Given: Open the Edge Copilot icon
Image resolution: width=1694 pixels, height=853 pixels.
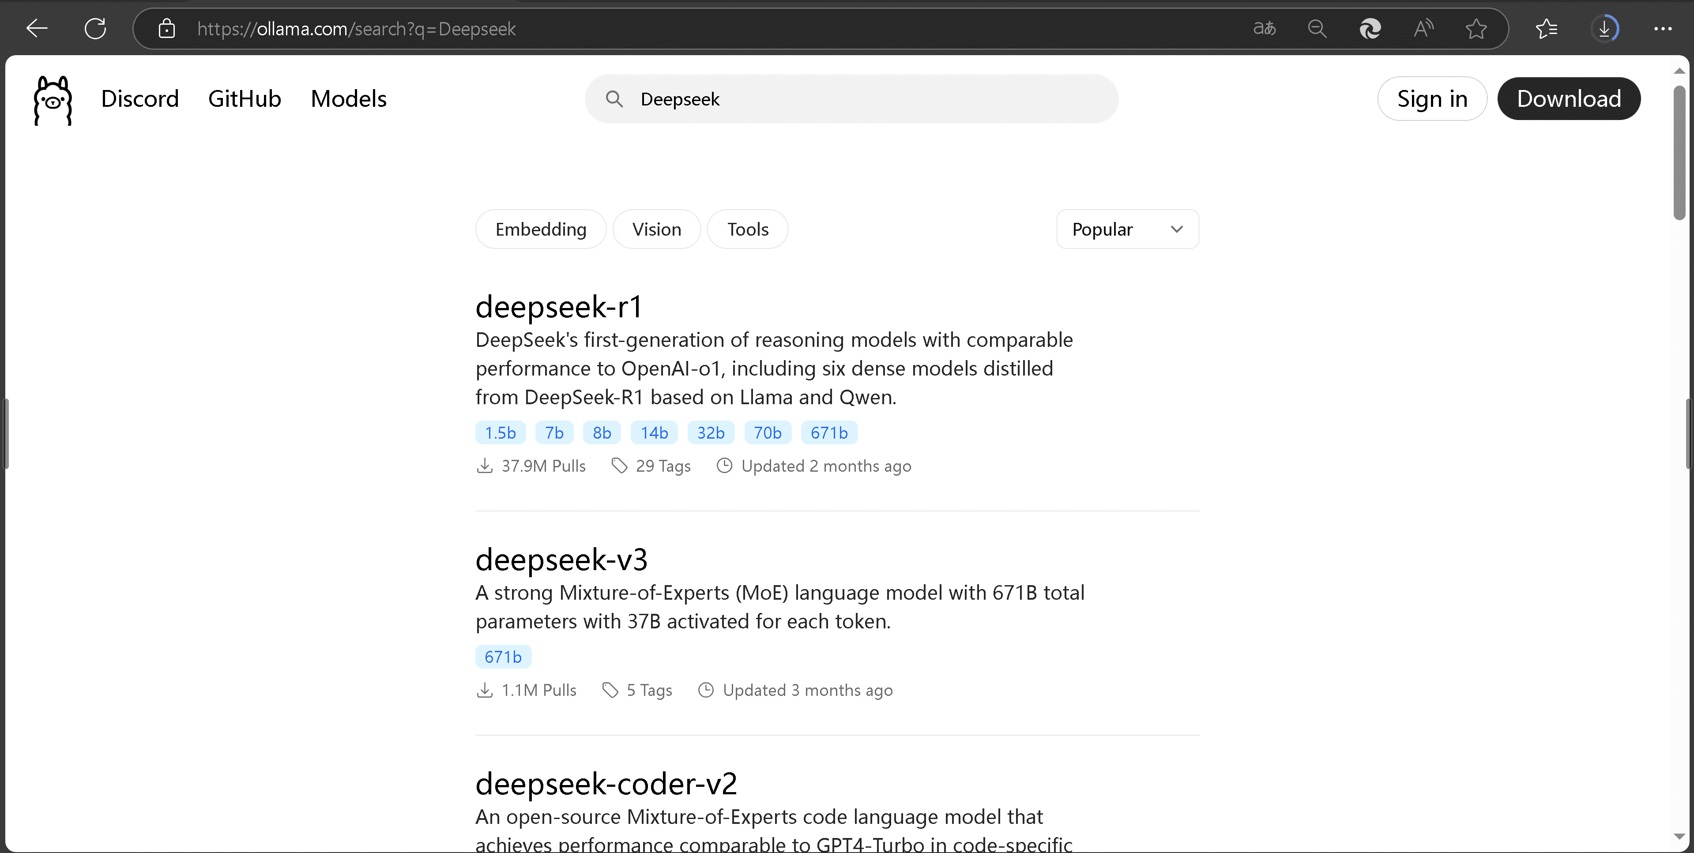Looking at the screenshot, I should pos(1370,28).
